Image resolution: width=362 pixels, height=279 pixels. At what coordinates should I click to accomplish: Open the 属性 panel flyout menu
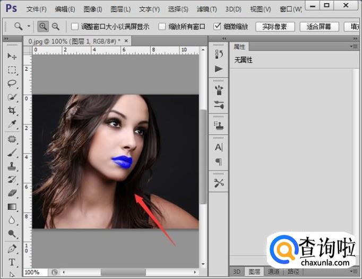pos(352,47)
